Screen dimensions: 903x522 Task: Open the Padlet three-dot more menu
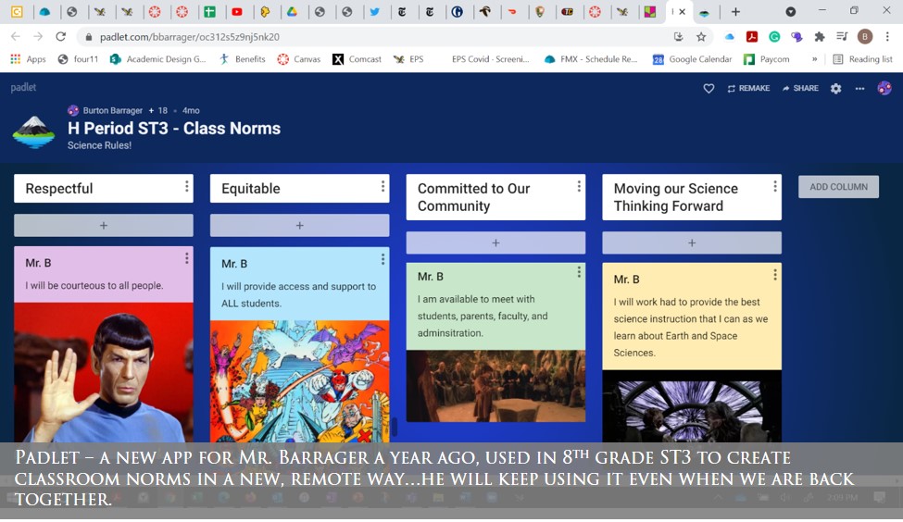click(859, 89)
